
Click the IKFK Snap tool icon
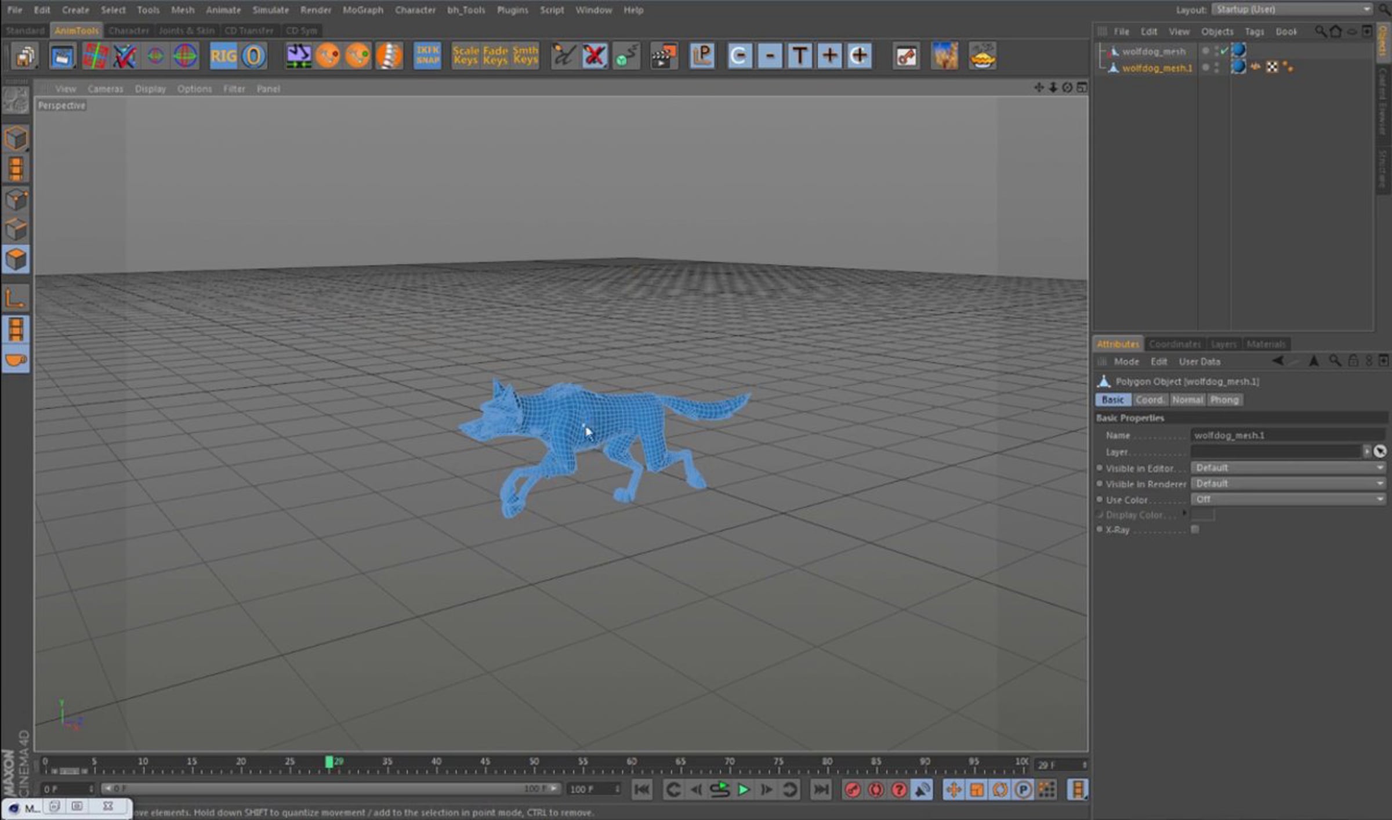(x=427, y=56)
